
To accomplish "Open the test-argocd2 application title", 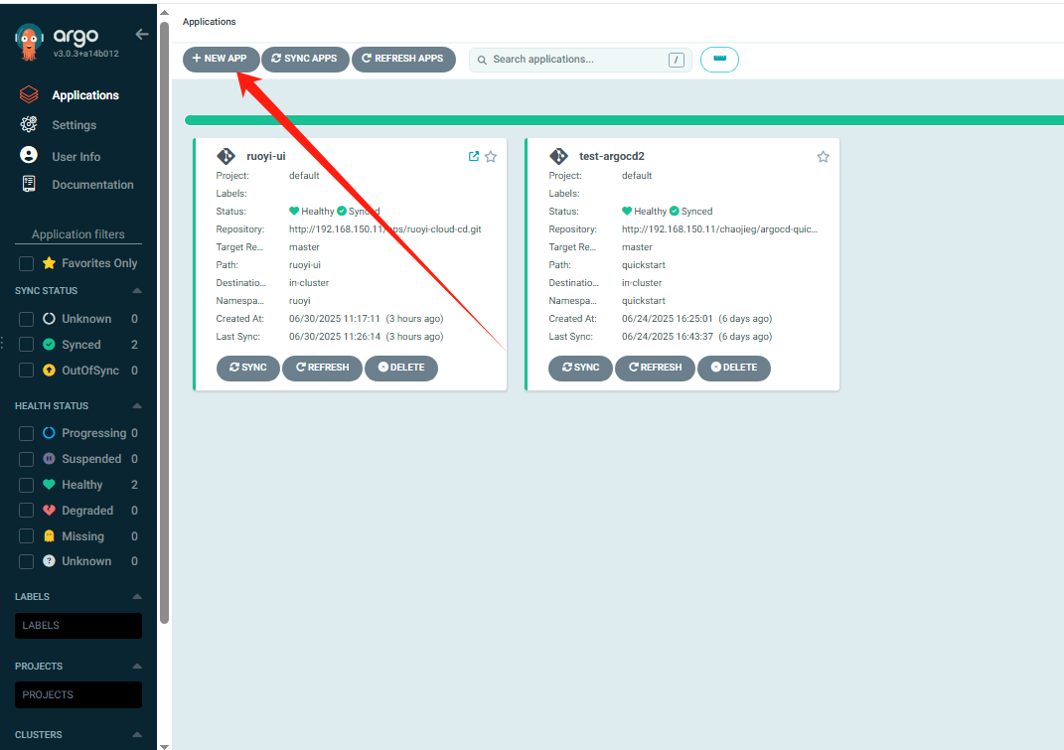I will point(611,156).
